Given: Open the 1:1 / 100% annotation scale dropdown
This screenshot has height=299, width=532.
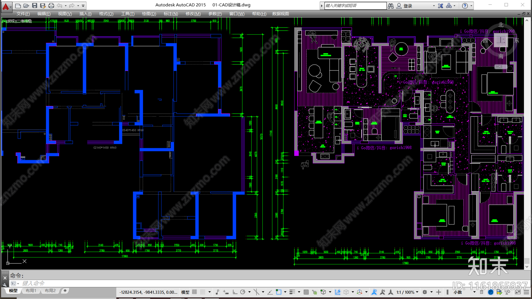Looking at the screenshot, I should [407, 292].
